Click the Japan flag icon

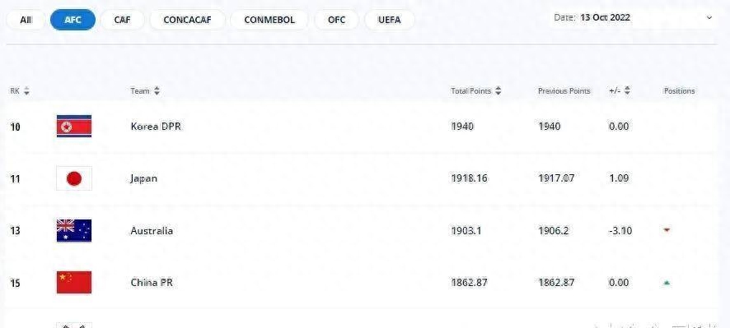pos(74,178)
